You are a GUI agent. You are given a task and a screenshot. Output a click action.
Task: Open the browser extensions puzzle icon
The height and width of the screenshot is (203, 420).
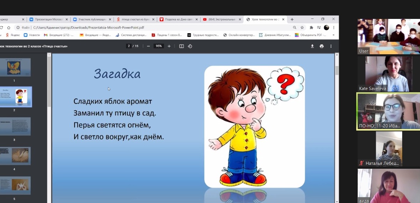311,27
